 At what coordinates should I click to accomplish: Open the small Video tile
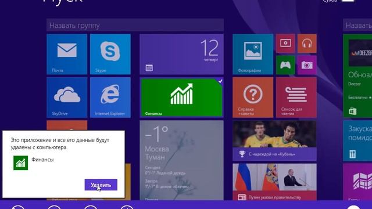(285, 44)
